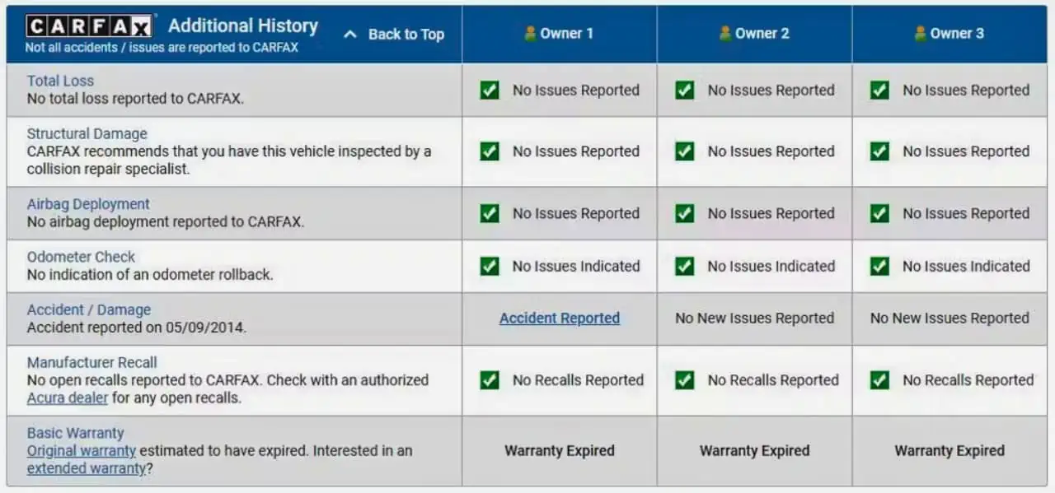Collapse the page using the Back to Top chevron
The width and height of the screenshot is (1055, 493).
pos(349,35)
